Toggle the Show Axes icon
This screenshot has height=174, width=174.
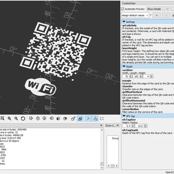point(88,119)
